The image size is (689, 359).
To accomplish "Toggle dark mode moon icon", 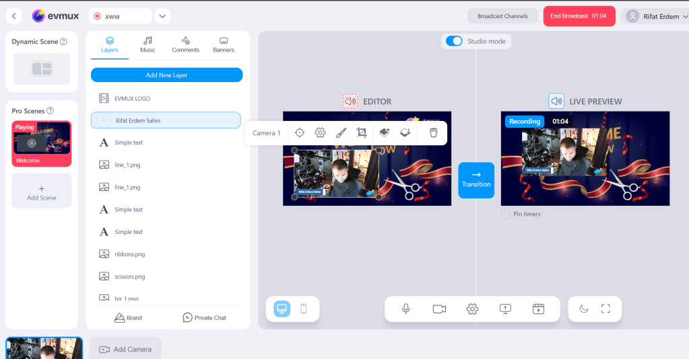I will (x=583, y=309).
